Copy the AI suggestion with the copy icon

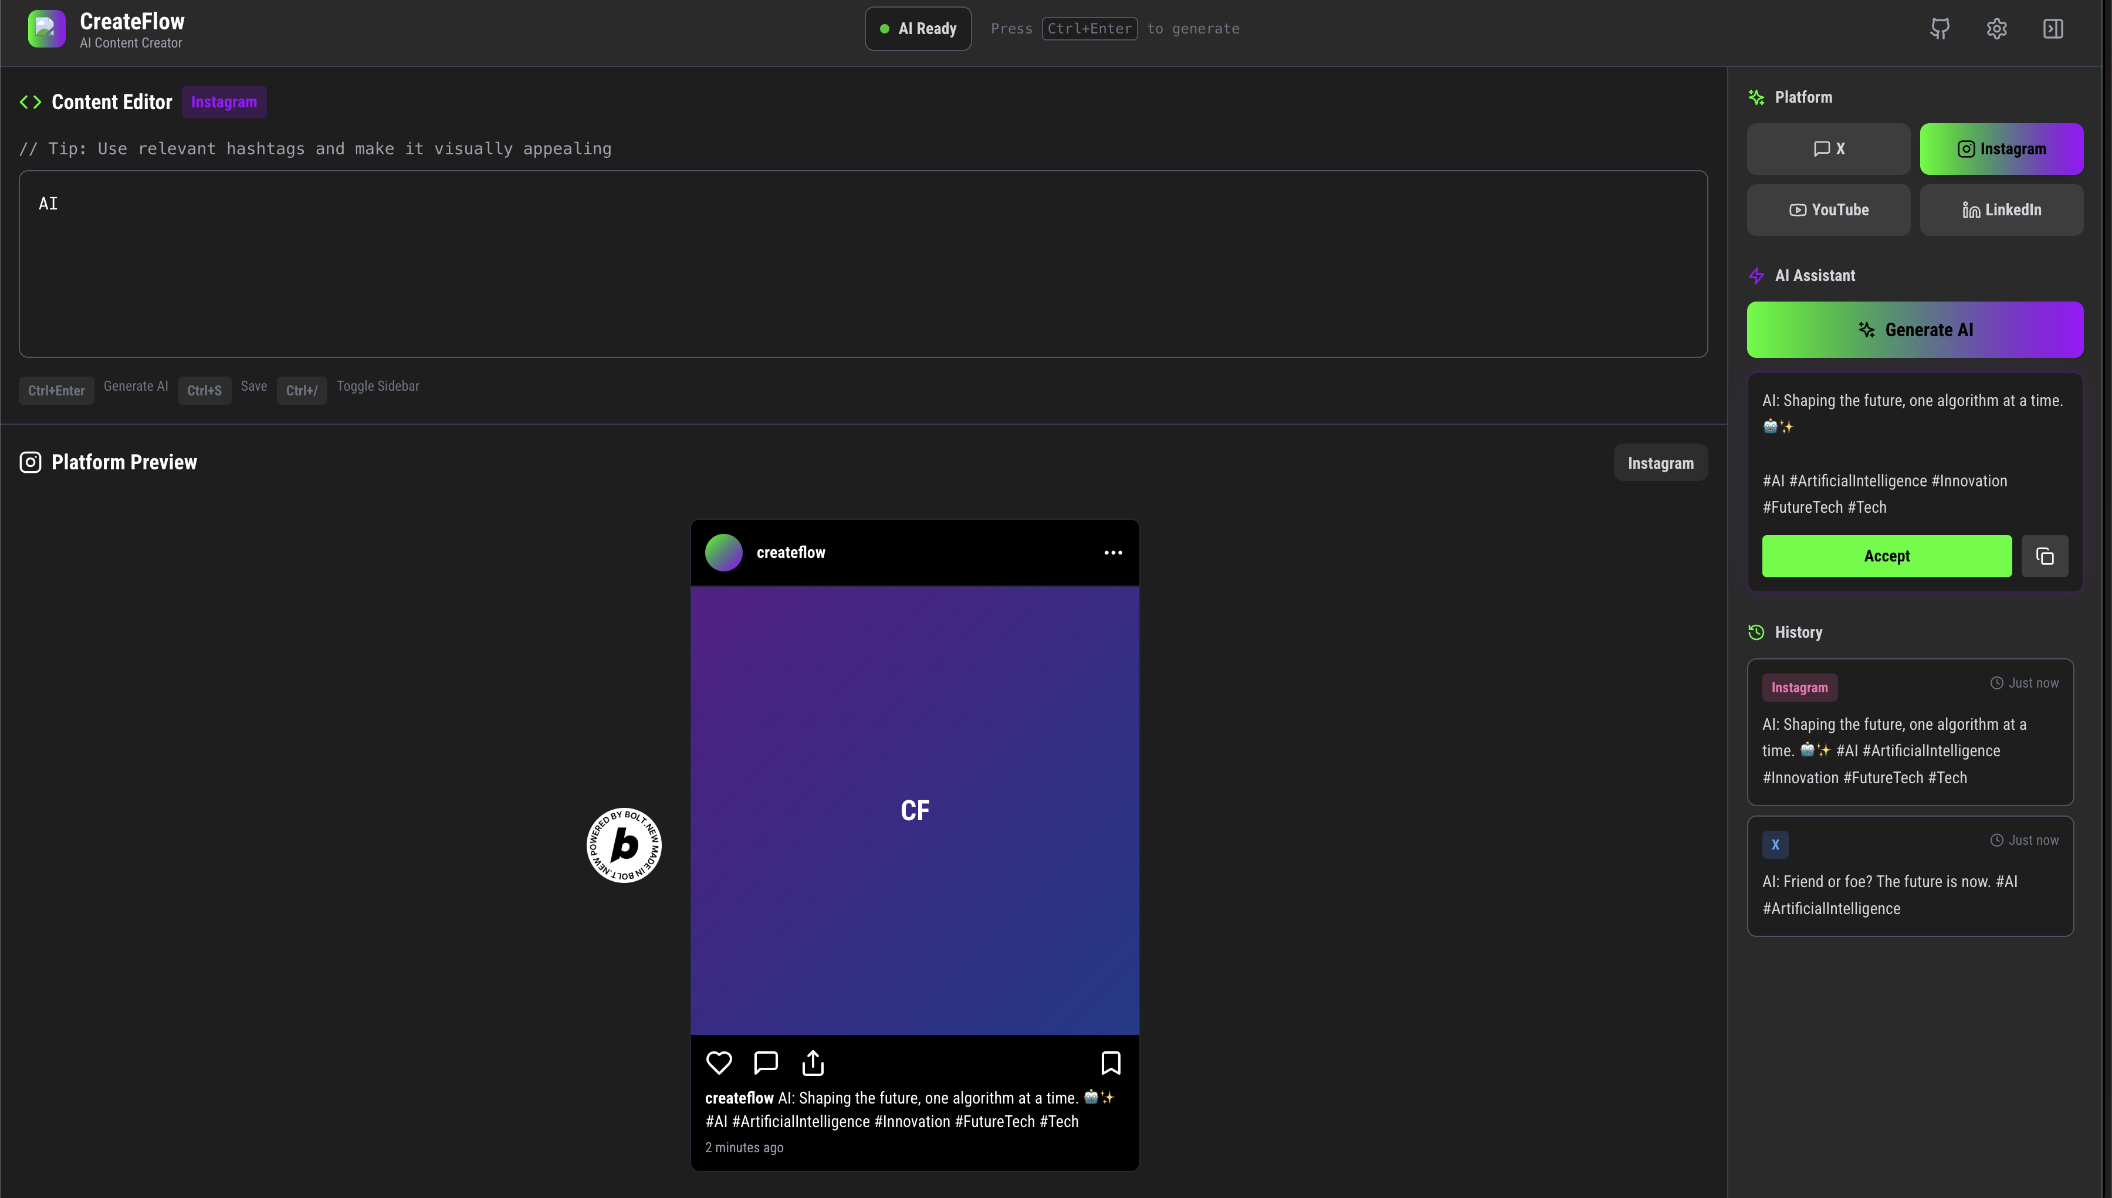point(2045,556)
